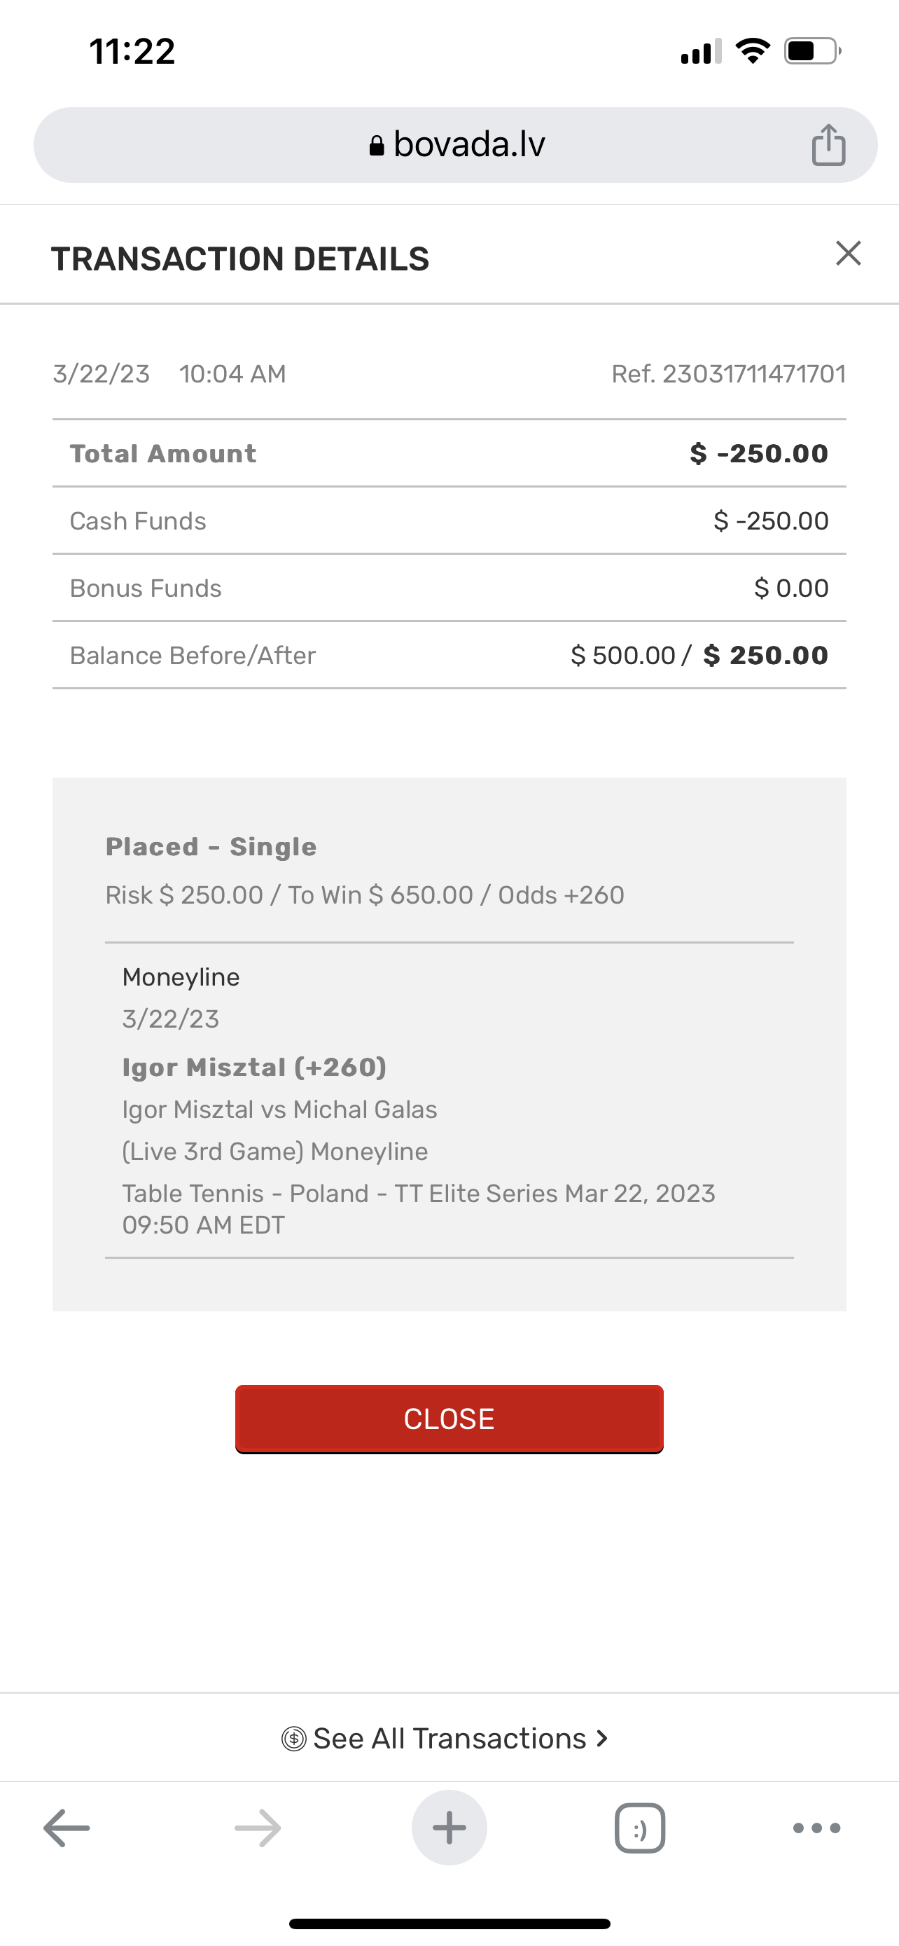Tap the Total Amount row
Viewport: 899px width, 1946px height.
point(449,453)
